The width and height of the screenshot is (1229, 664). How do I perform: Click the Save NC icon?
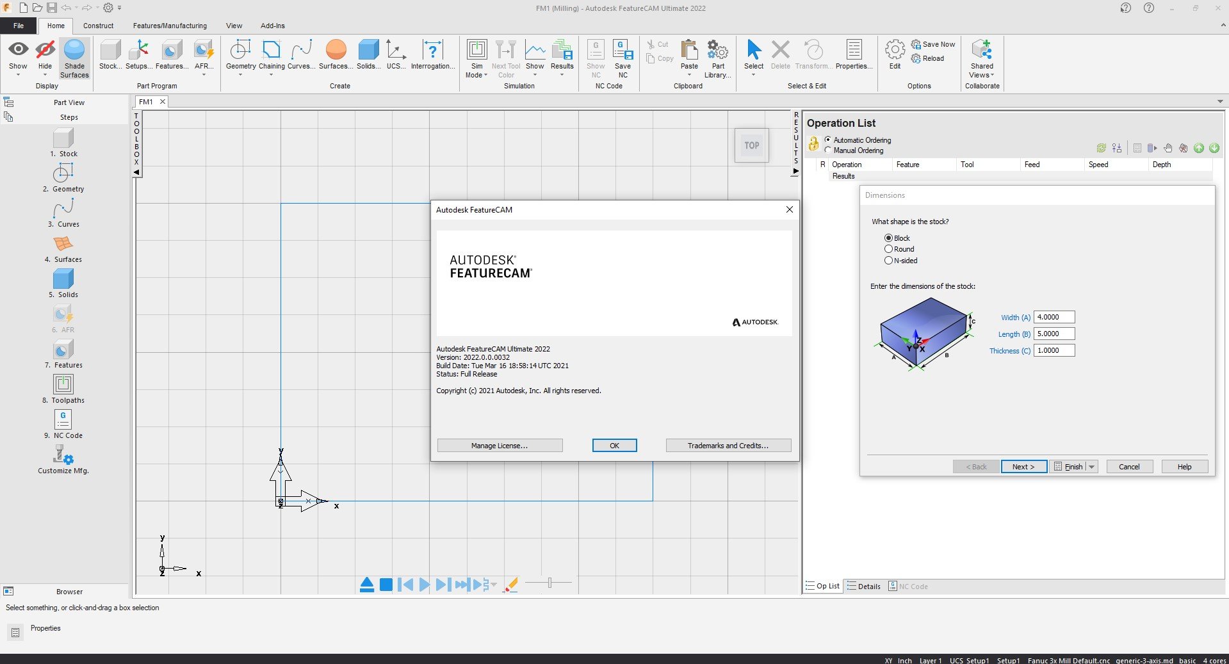pyautogui.click(x=623, y=58)
